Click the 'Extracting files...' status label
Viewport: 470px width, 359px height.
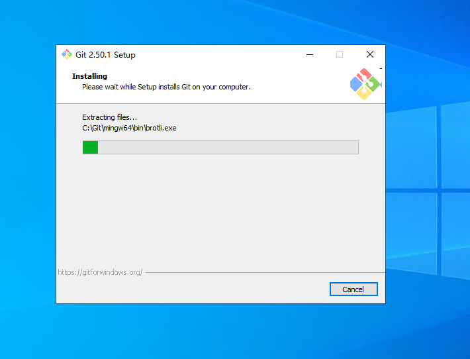[109, 117]
